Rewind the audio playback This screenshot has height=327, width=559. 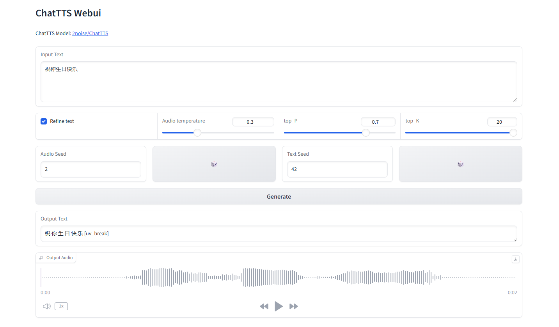pyautogui.click(x=264, y=306)
